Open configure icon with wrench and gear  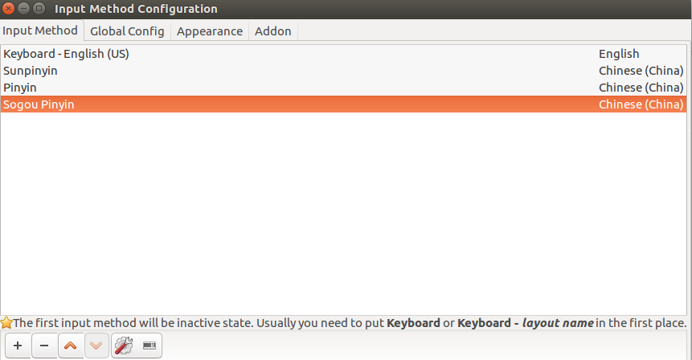123,346
